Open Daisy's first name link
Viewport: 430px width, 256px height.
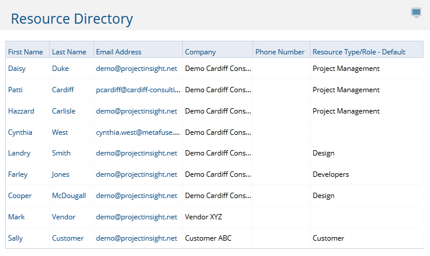(17, 69)
